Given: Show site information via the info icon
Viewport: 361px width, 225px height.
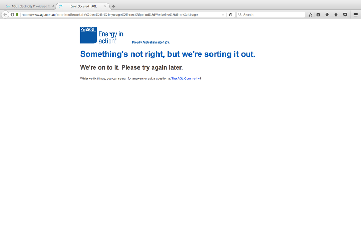Looking at the screenshot, I should point(12,14).
